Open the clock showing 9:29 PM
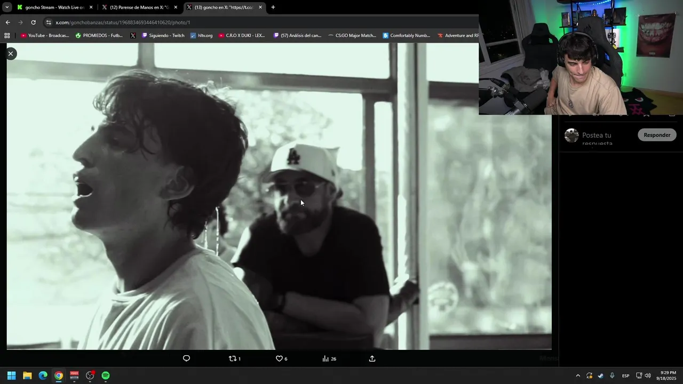This screenshot has width=683, height=384. coord(668,375)
